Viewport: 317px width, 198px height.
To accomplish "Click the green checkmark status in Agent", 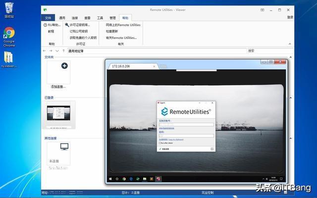I will (x=160, y=149).
